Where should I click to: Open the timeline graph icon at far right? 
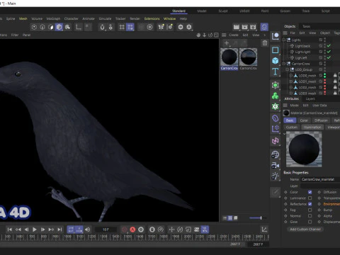[264, 229]
